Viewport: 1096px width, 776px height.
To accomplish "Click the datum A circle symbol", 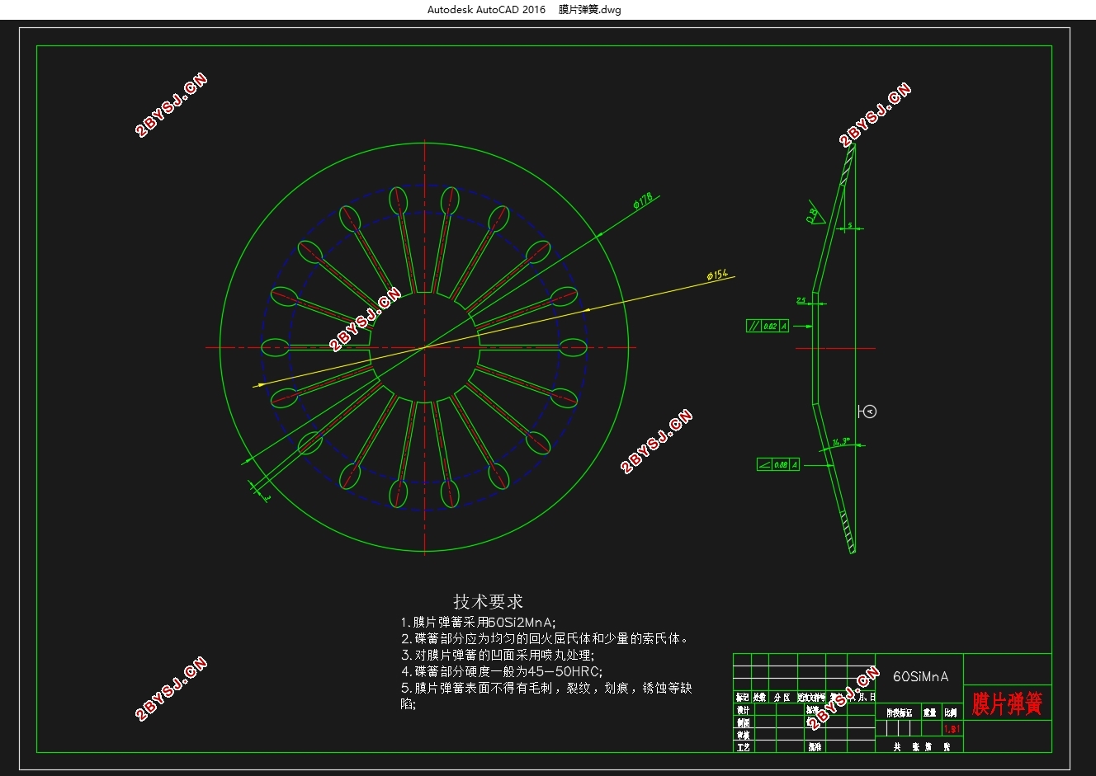I will coord(870,412).
